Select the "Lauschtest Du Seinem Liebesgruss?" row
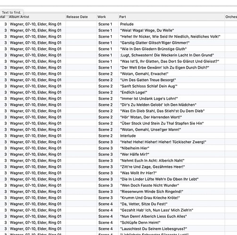Image resolution: width=237 pixels, height=235 pixels. click(x=118, y=229)
